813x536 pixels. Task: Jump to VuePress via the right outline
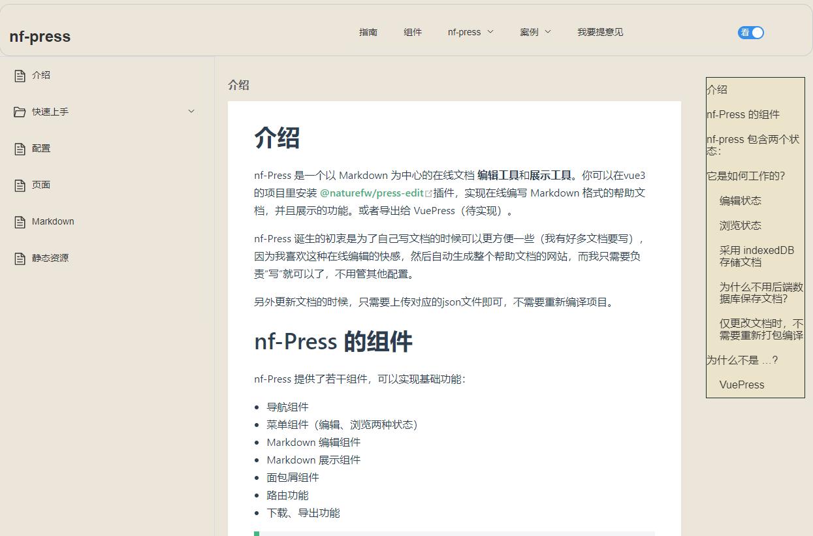click(741, 385)
